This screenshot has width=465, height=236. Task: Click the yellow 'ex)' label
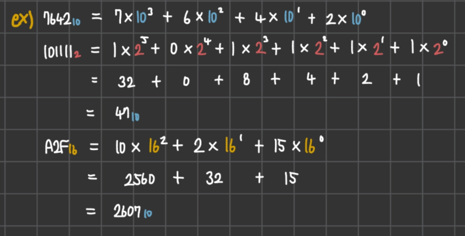[x=23, y=20]
